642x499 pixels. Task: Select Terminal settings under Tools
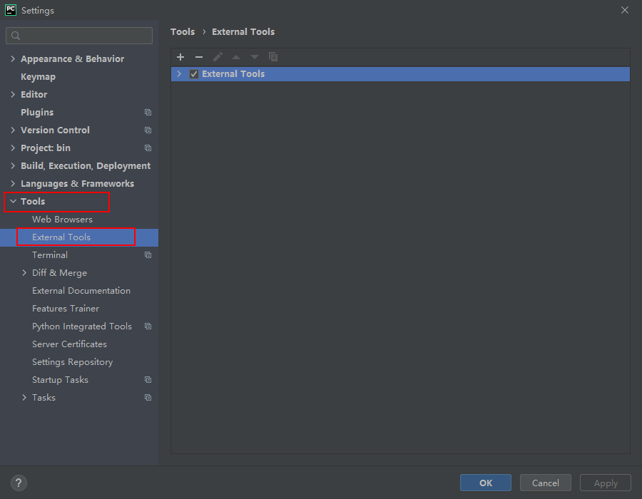(50, 254)
